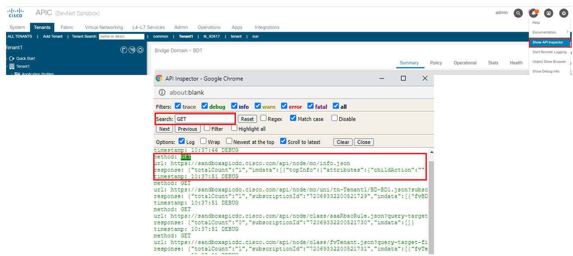Click the info icon beside about:blank

tap(162, 92)
